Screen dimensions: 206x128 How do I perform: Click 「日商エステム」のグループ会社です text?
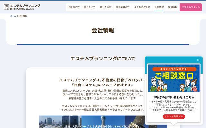tap(103, 85)
